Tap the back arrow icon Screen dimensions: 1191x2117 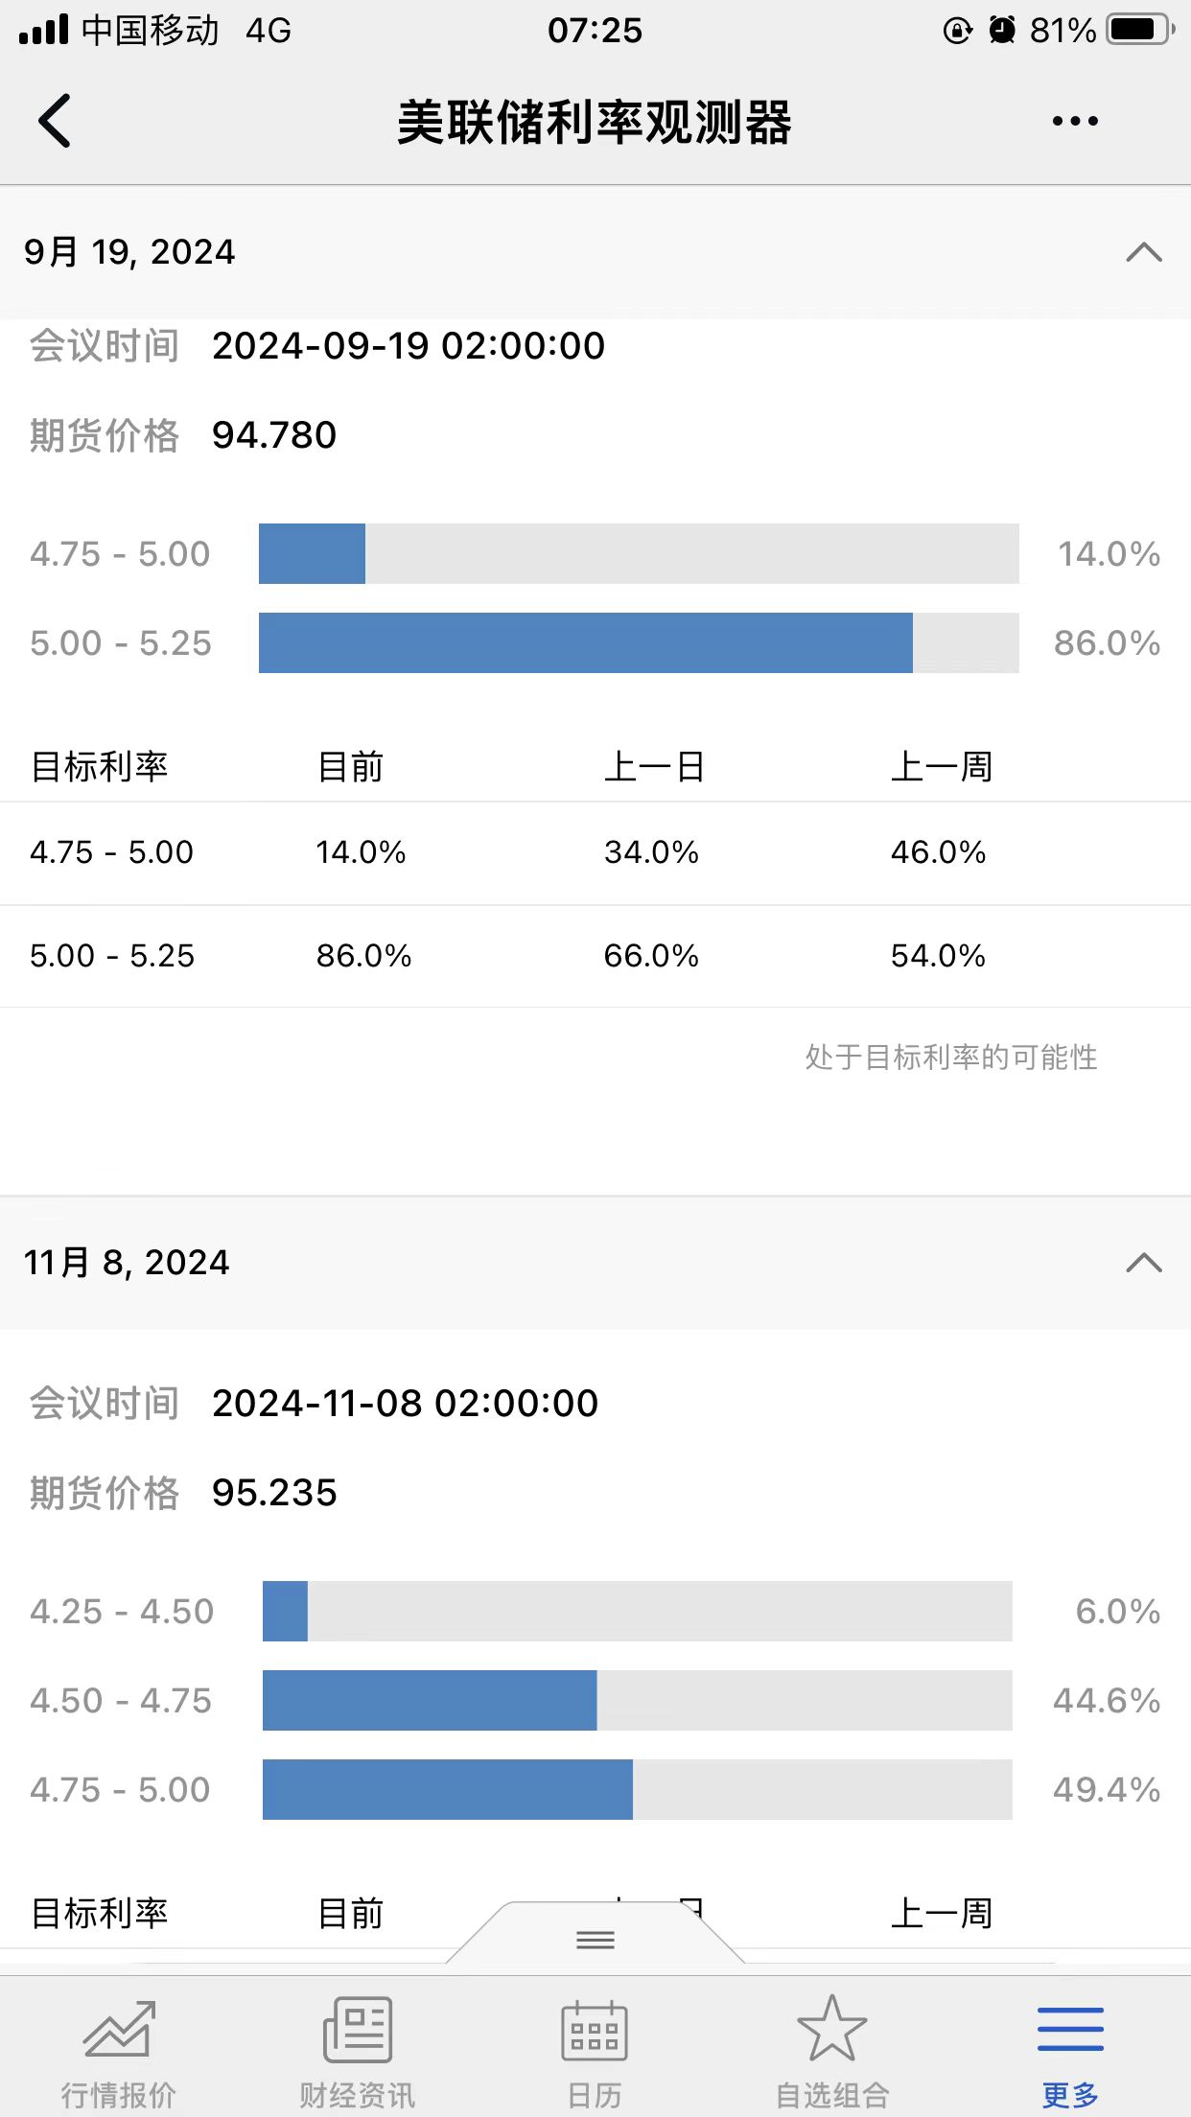tap(55, 121)
